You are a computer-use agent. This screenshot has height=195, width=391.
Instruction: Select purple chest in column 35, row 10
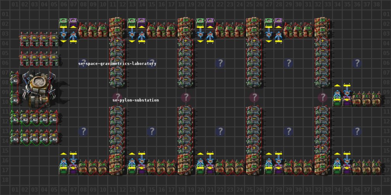pyautogui.click(x=347, y=102)
